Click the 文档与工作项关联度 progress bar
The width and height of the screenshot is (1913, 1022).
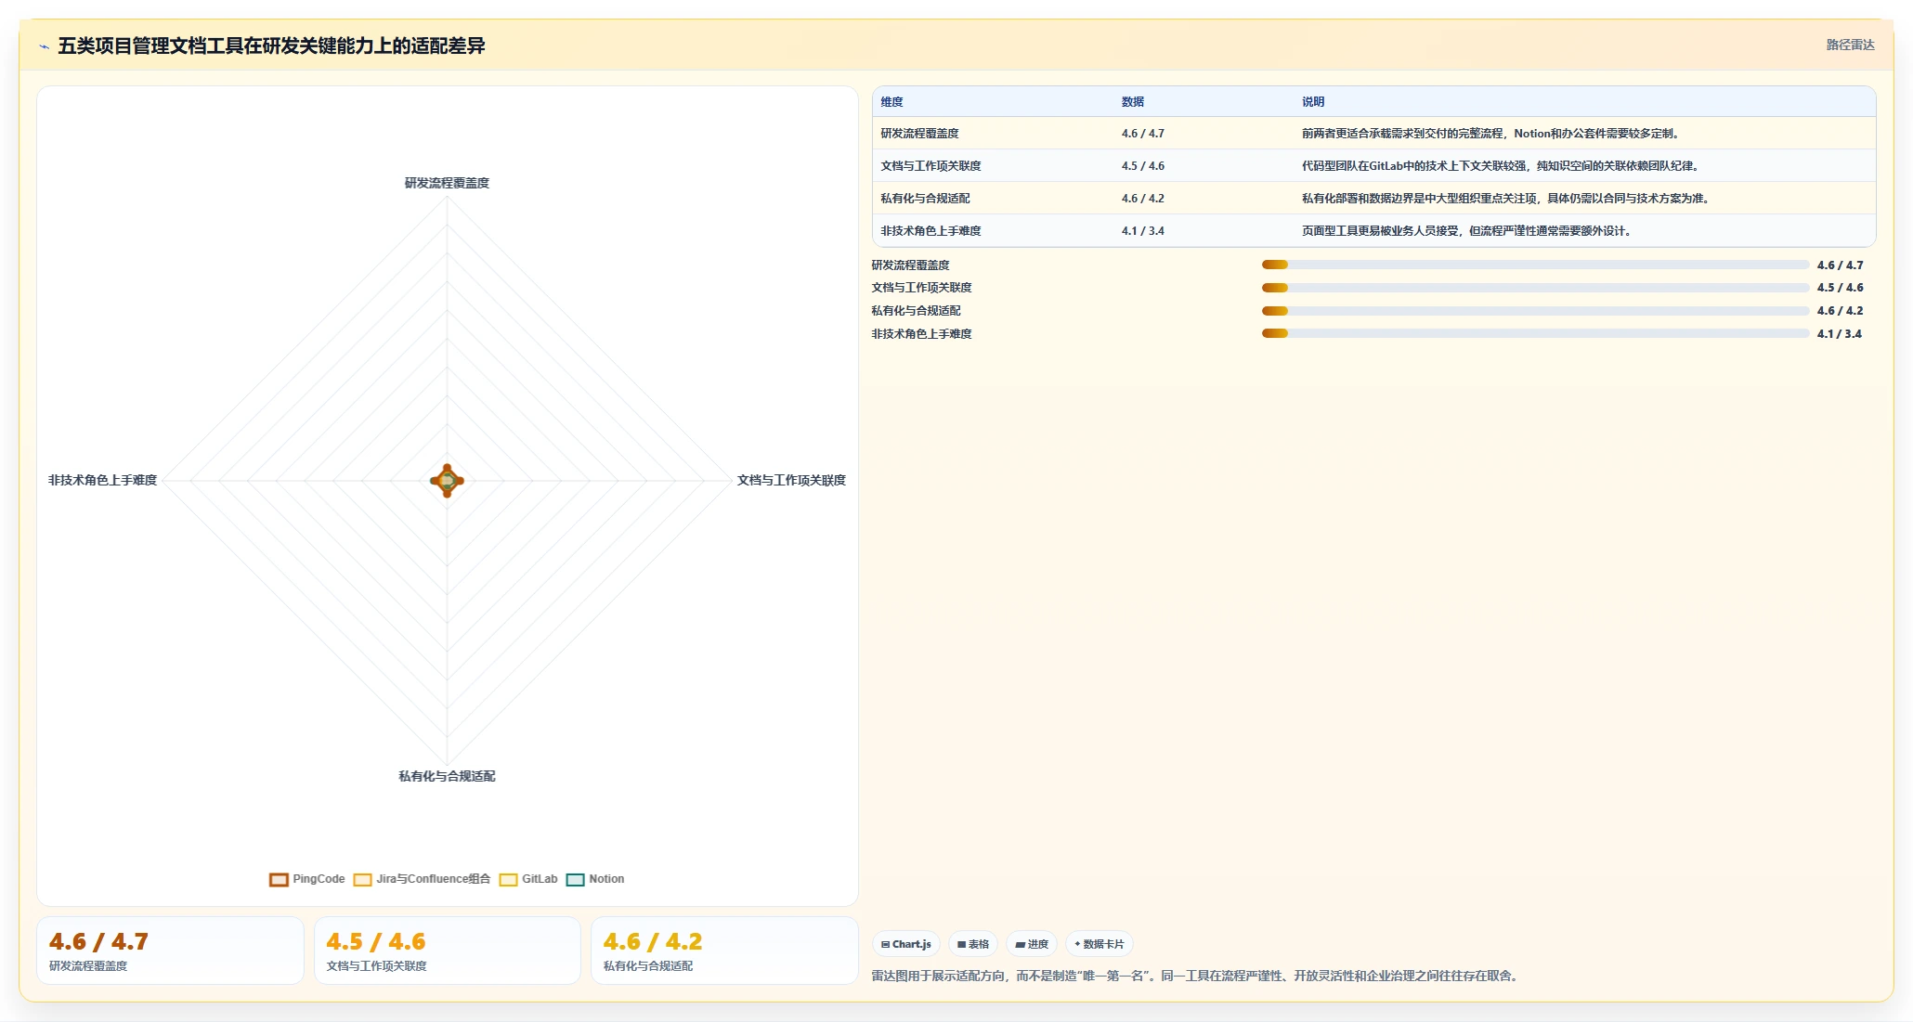[1535, 288]
